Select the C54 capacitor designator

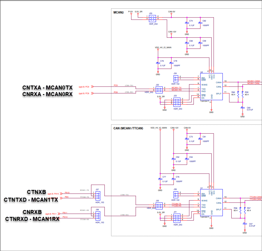[191, 157]
